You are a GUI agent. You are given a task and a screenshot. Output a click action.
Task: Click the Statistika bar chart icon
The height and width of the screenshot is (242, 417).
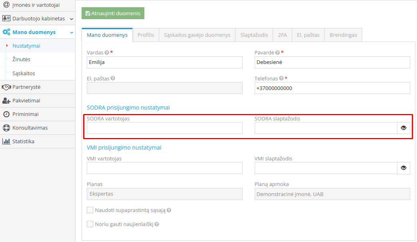coord(6,142)
